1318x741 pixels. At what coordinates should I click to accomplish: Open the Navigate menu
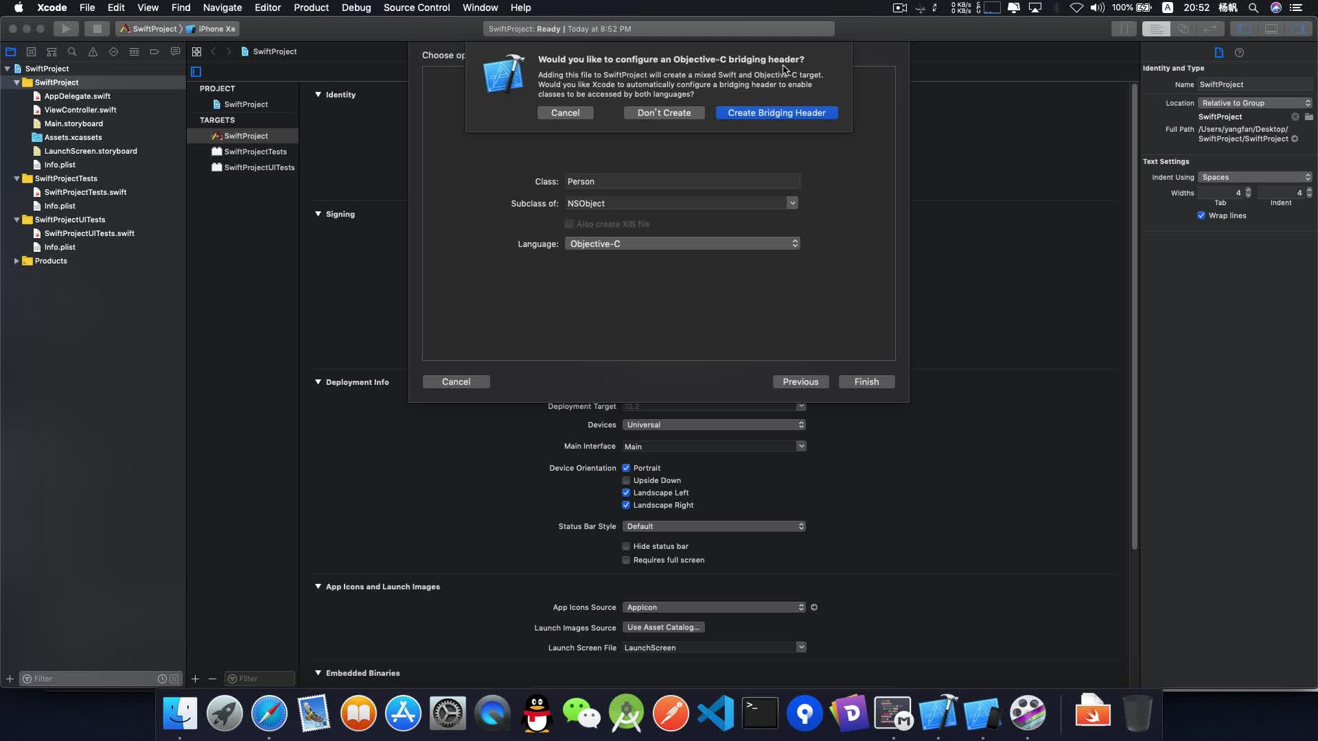[222, 8]
